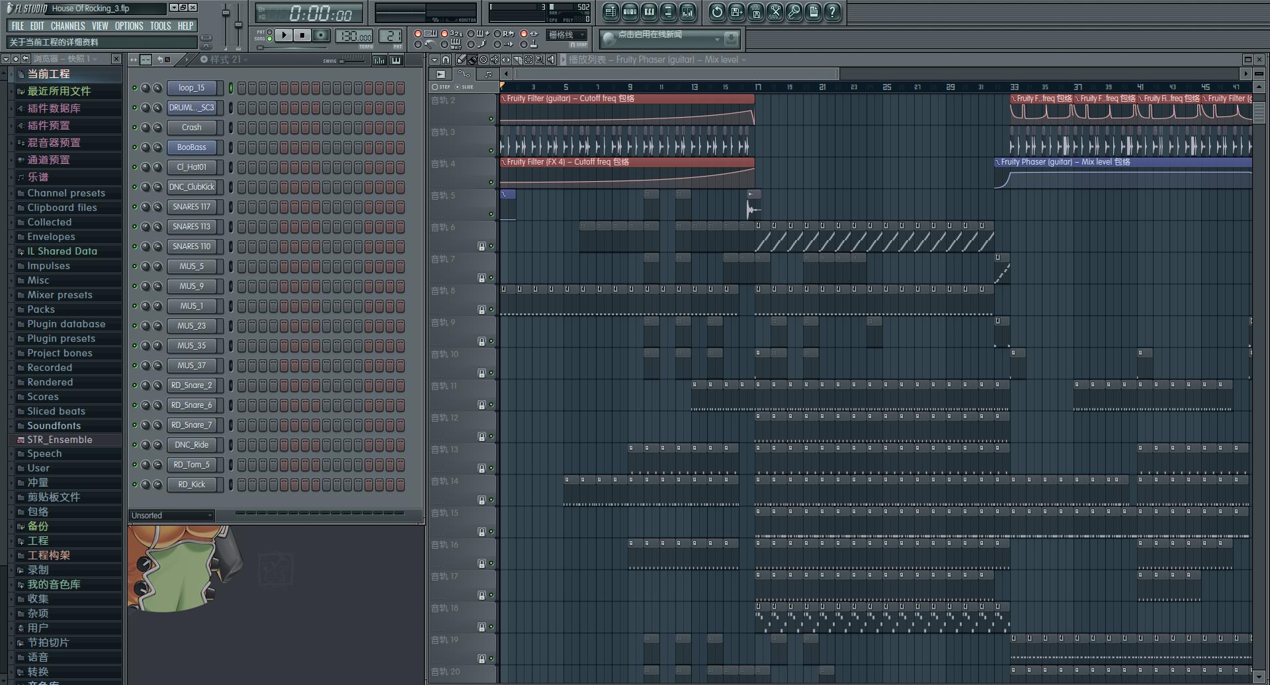Select the BooBass channel button
1270x685 pixels.
pos(192,147)
